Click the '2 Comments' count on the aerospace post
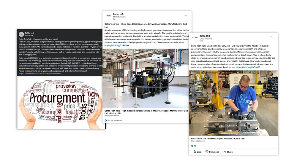 click(x=116, y=120)
